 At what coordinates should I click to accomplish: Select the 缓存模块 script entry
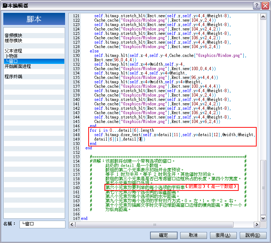click(34, 41)
